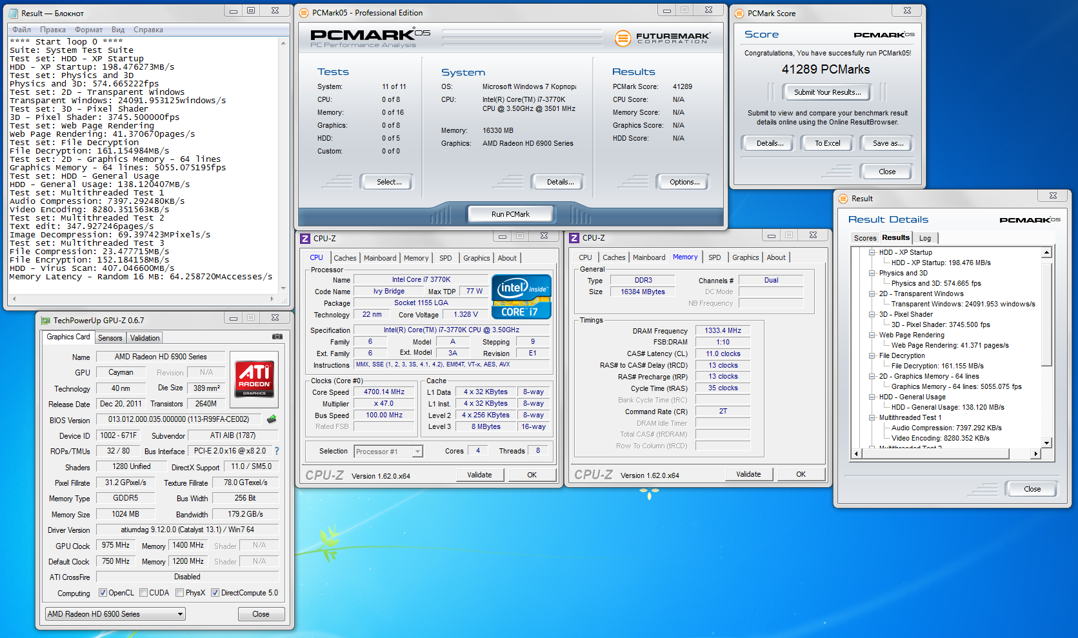This screenshot has width=1078, height=638.
Task: Open the AMD Radeon HD 6900 Series dropdown
Action: click(x=115, y=614)
